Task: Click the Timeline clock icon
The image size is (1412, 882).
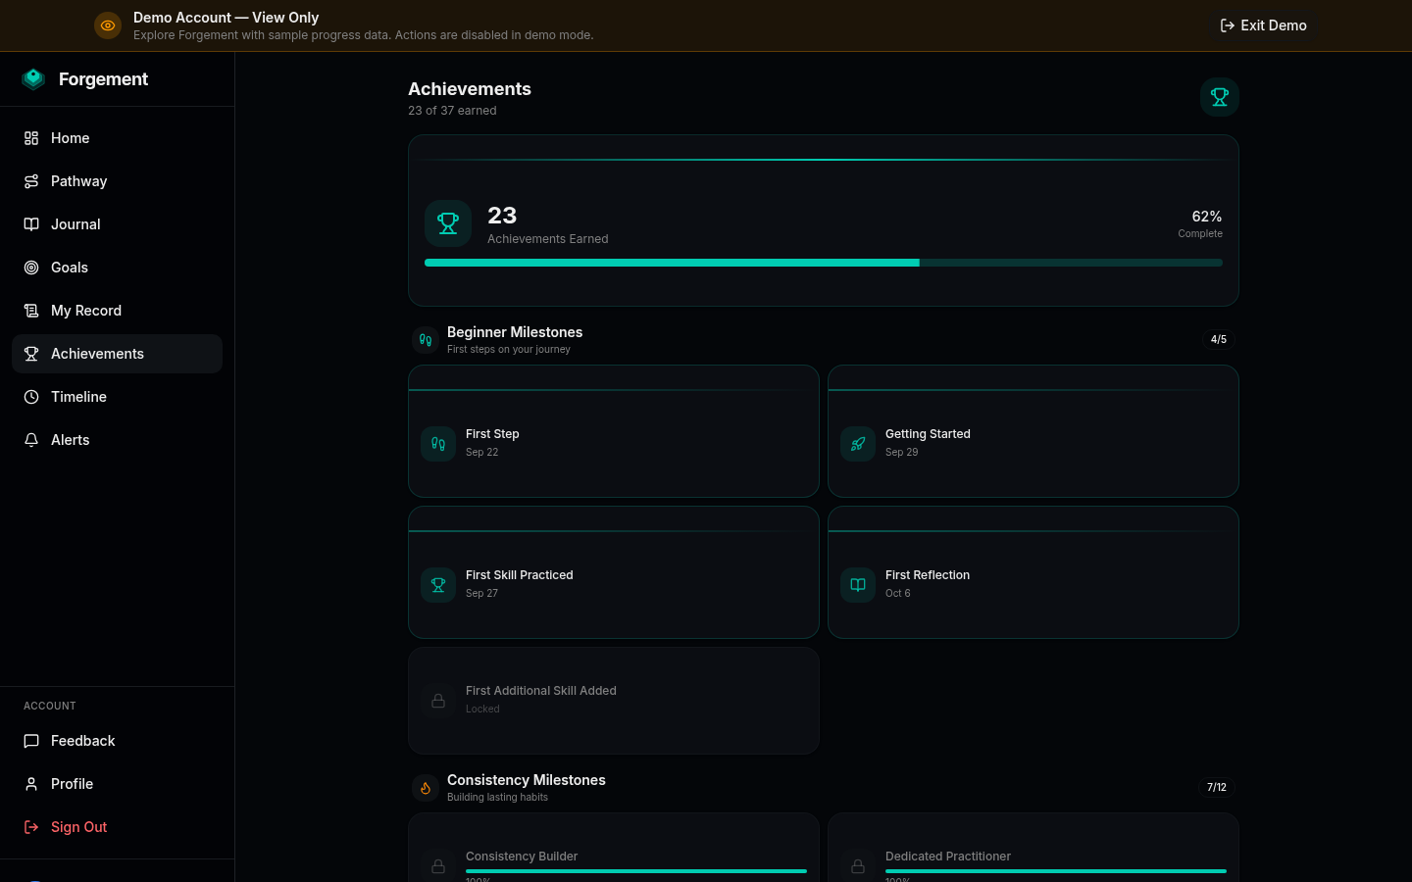Action: click(x=31, y=397)
